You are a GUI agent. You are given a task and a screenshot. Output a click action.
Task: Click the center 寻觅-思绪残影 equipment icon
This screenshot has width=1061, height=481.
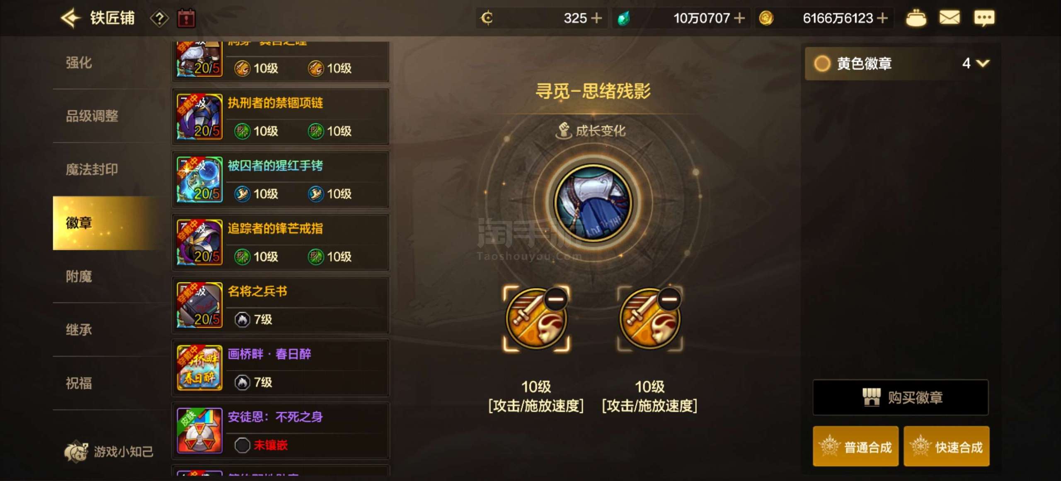click(593, 203)
